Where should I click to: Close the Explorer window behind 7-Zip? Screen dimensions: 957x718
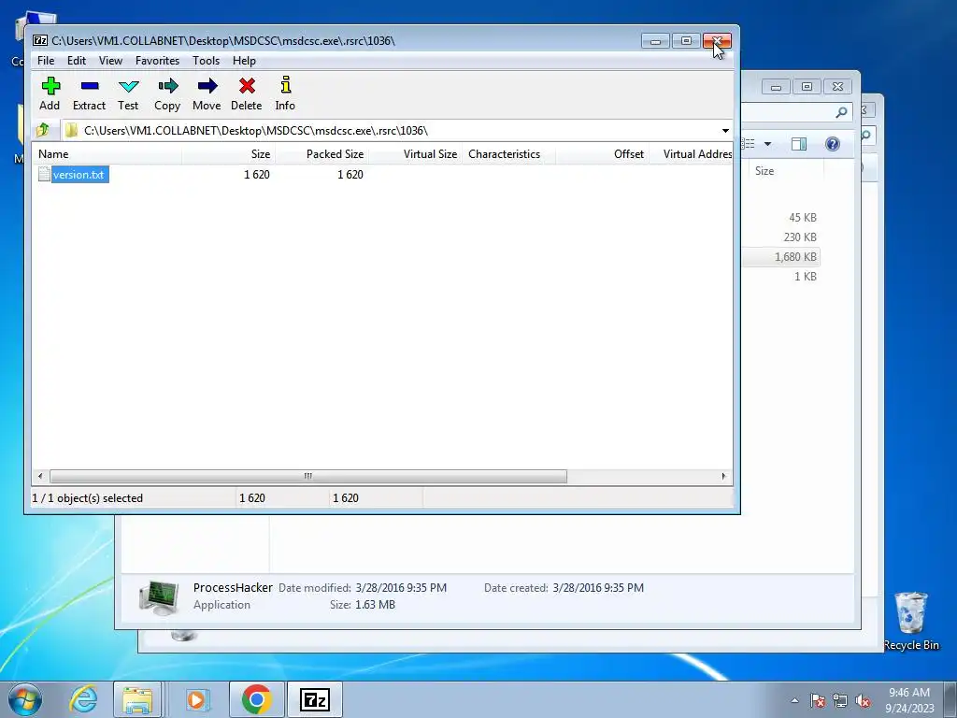pos(837,87)
